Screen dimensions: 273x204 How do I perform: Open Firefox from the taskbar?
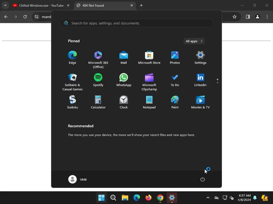click(x=148, y=198)
